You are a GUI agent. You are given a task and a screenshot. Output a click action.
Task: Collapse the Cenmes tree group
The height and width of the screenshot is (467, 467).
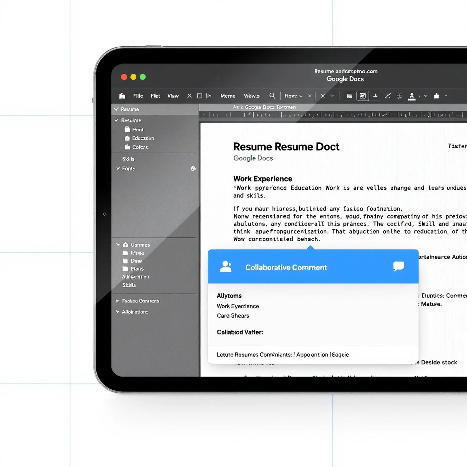[x=118, y=244]
